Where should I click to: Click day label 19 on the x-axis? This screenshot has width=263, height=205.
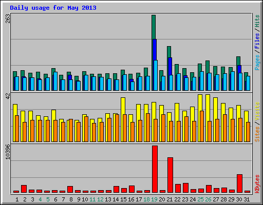[x=154, y=199]
